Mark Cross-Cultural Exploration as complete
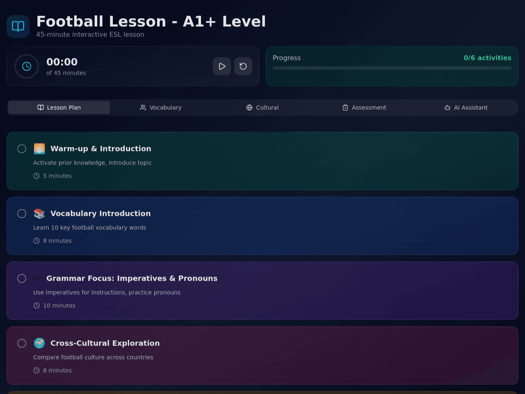525x394 pixels. tap(22, 343)
